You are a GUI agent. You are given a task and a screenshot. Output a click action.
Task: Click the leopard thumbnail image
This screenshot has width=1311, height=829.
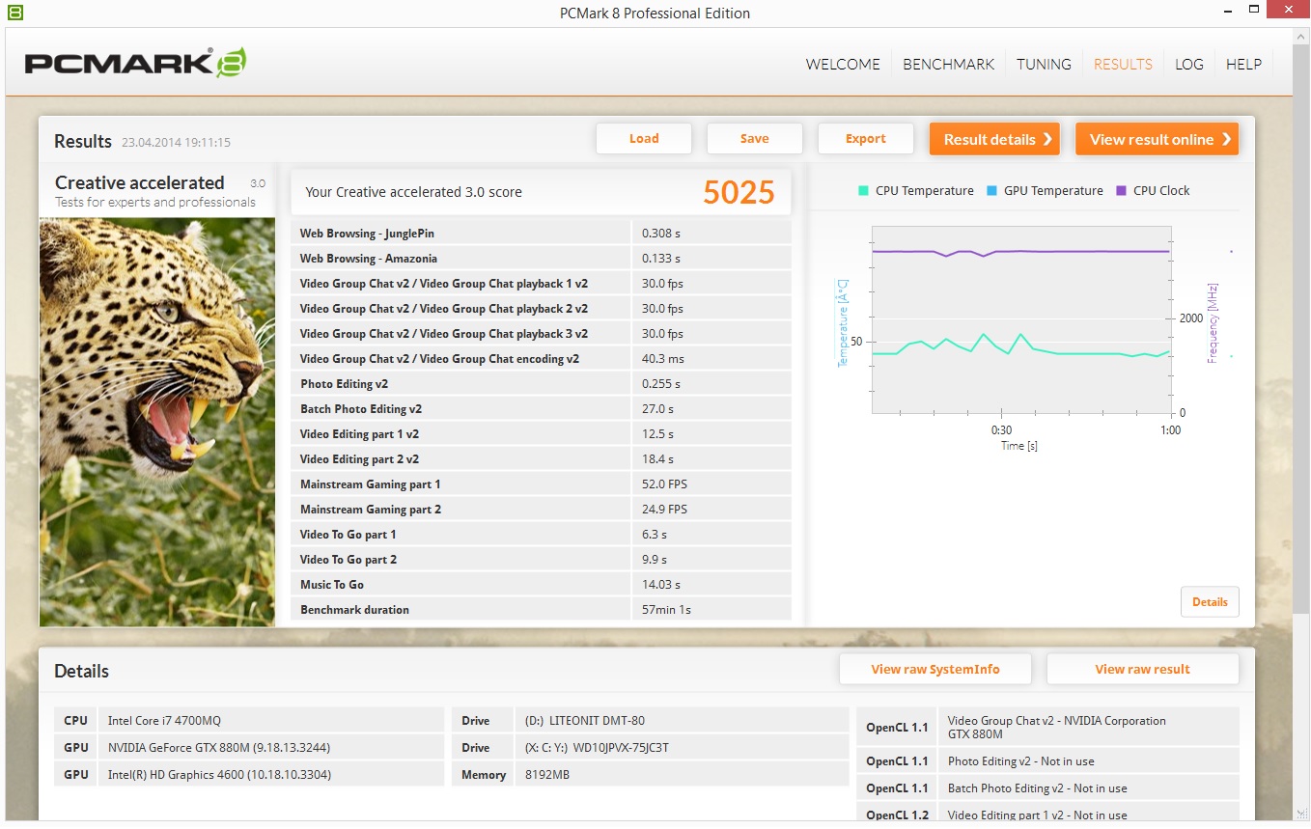pyautogui.click(x=157, y=422)
